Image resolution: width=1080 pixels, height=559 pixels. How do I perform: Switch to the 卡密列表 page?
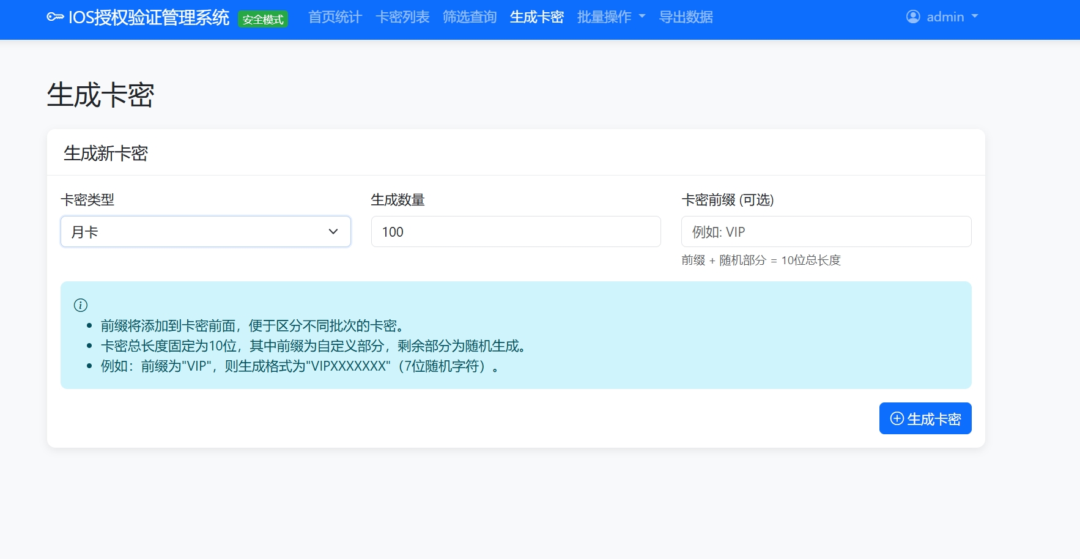403,17
